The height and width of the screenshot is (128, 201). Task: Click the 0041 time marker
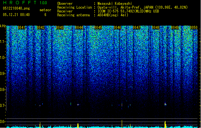coord(21,28)
